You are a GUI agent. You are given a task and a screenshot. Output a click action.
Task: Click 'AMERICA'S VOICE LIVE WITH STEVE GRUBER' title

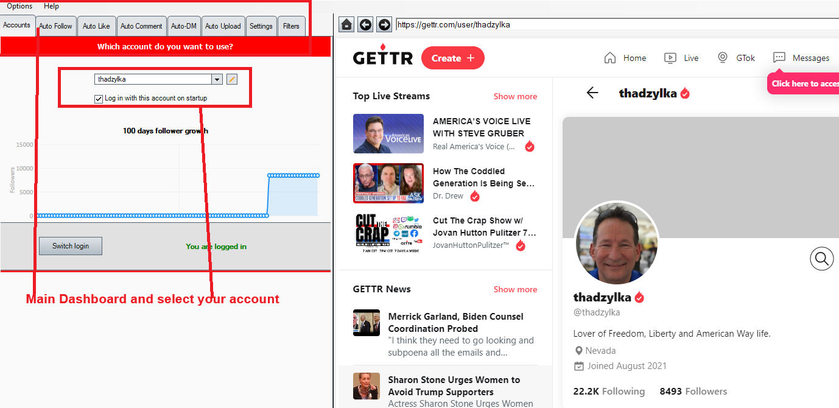click(x=482, y=127)
